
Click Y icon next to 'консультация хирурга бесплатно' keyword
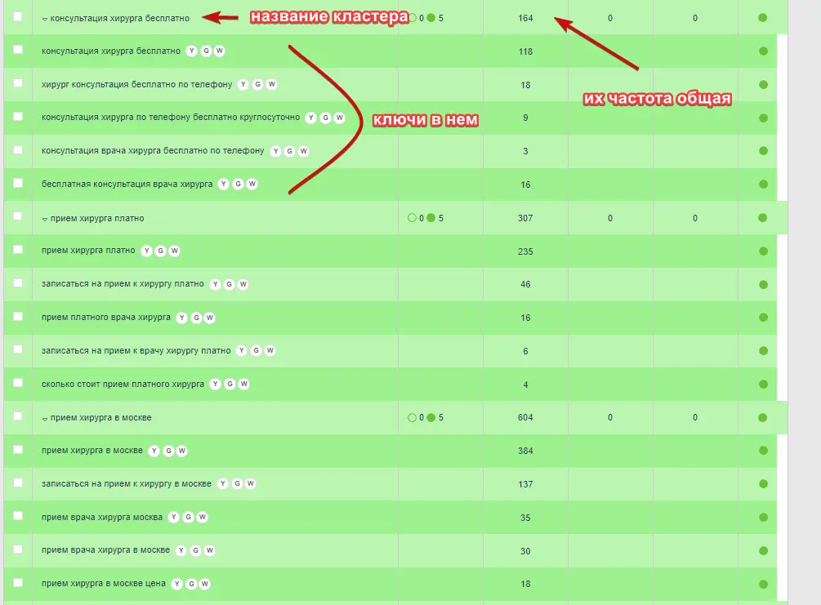(192, 51)
